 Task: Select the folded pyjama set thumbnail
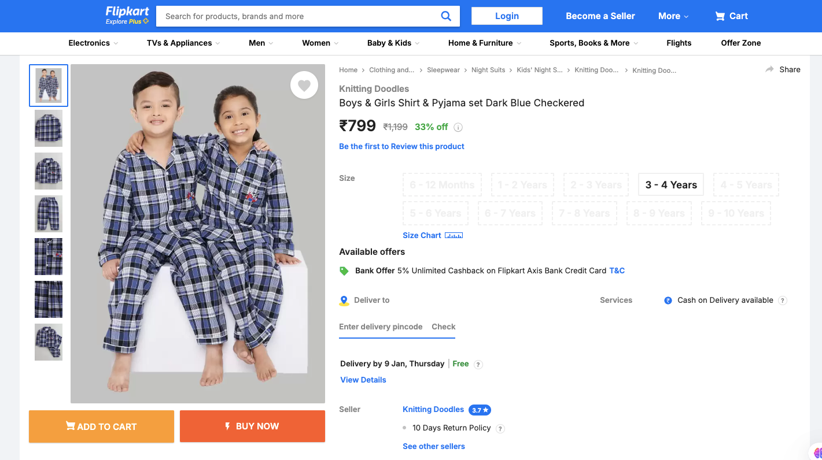click(x=49, y=342)
